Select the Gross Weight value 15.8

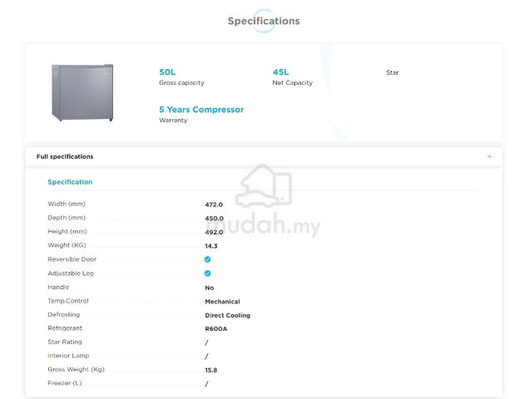click(211, 370)
